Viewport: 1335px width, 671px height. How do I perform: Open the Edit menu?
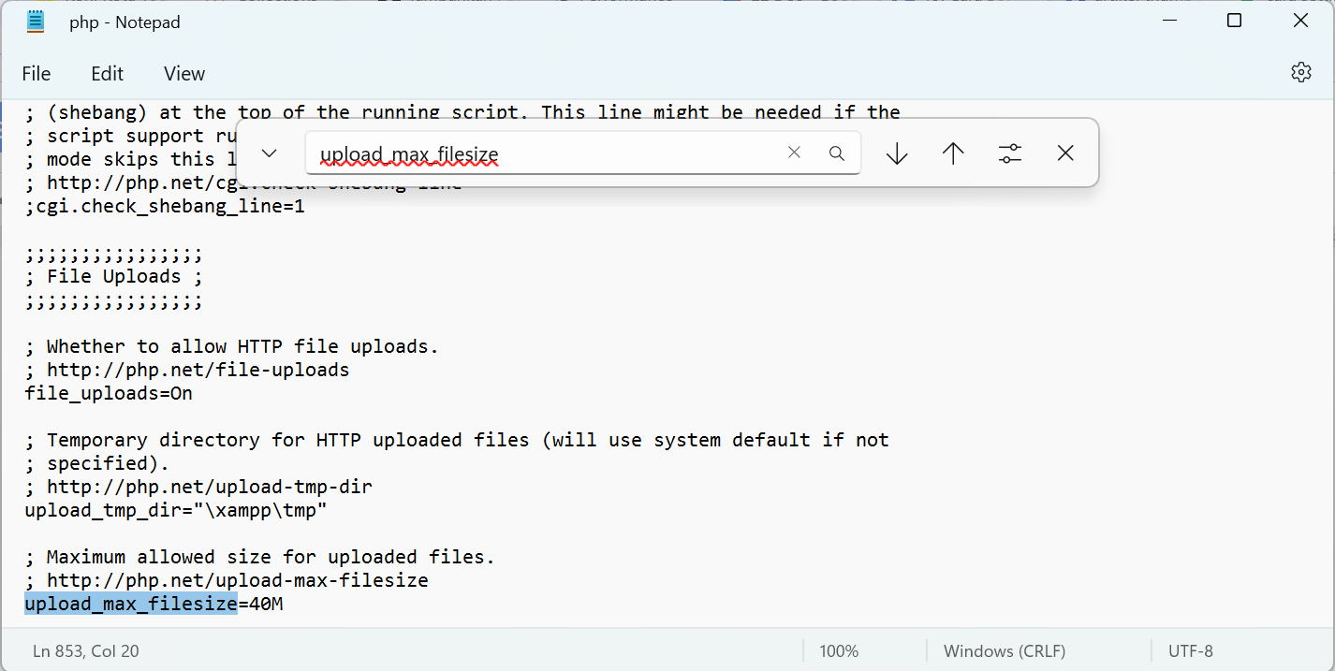pyautogui.click(x=108, y=73)
